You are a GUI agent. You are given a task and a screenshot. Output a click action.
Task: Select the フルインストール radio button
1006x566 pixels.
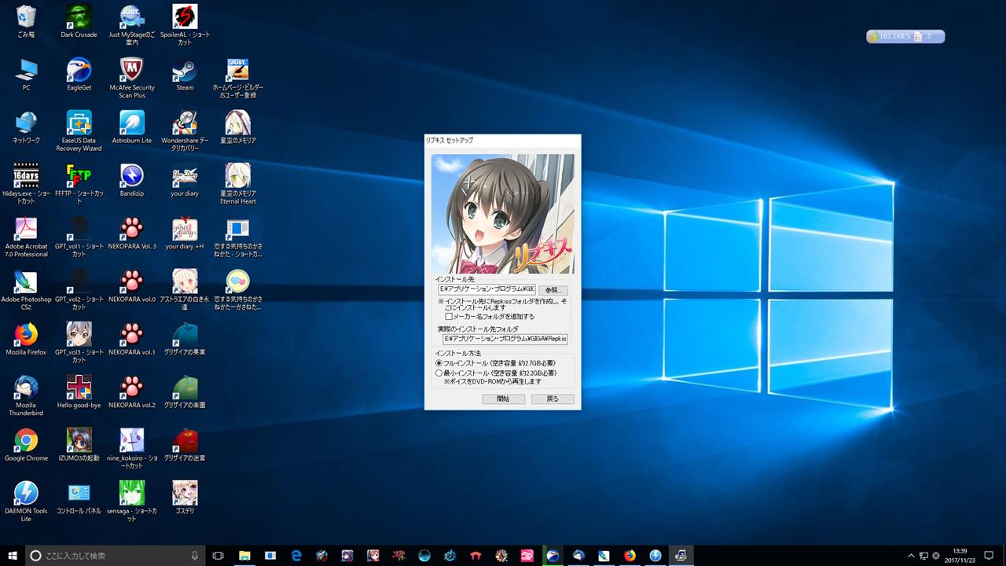[439, 363]
